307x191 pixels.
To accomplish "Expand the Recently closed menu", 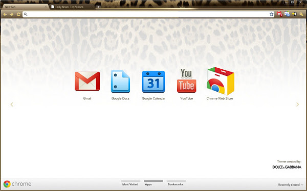I will (x=291, y=184).
